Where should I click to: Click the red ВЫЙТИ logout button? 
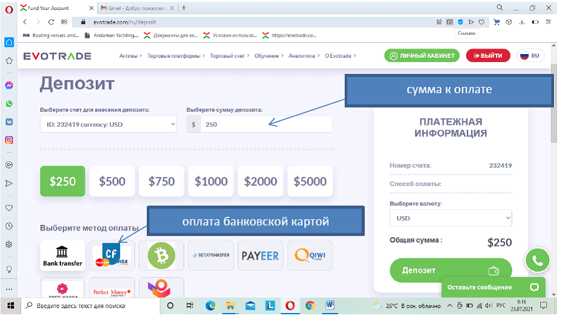tap(488, 55)
